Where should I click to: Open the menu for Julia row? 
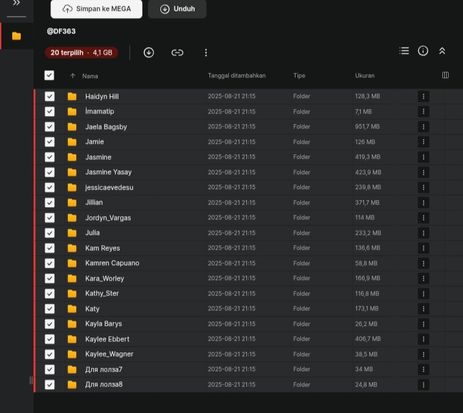pos(424,233)
